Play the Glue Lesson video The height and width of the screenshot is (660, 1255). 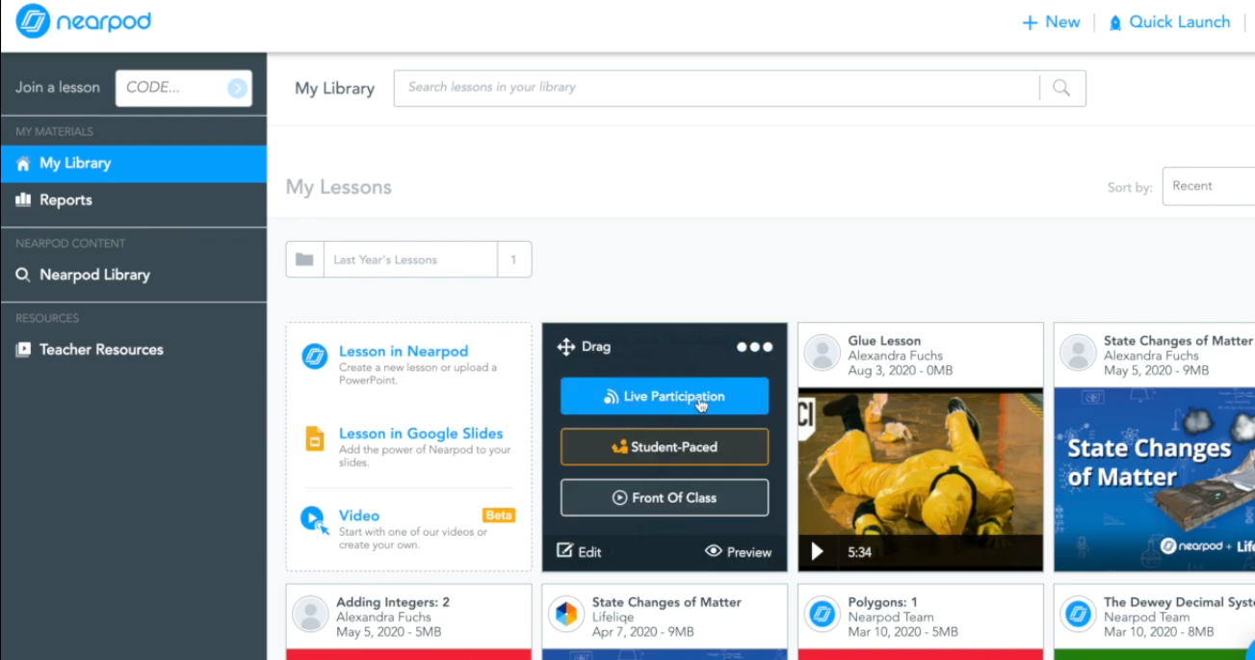[x=817, y=551]
